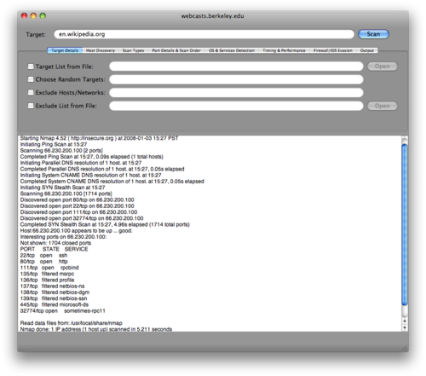Image resolution: width=426 pixels, height=376 pixels.
Task: Click the webcasts.berkeley.edu window title
Action: (212, 16)
